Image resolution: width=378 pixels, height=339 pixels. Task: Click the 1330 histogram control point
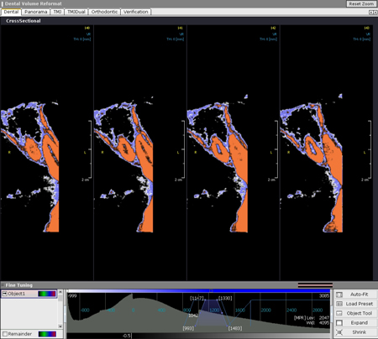click(x=218, y=300)
